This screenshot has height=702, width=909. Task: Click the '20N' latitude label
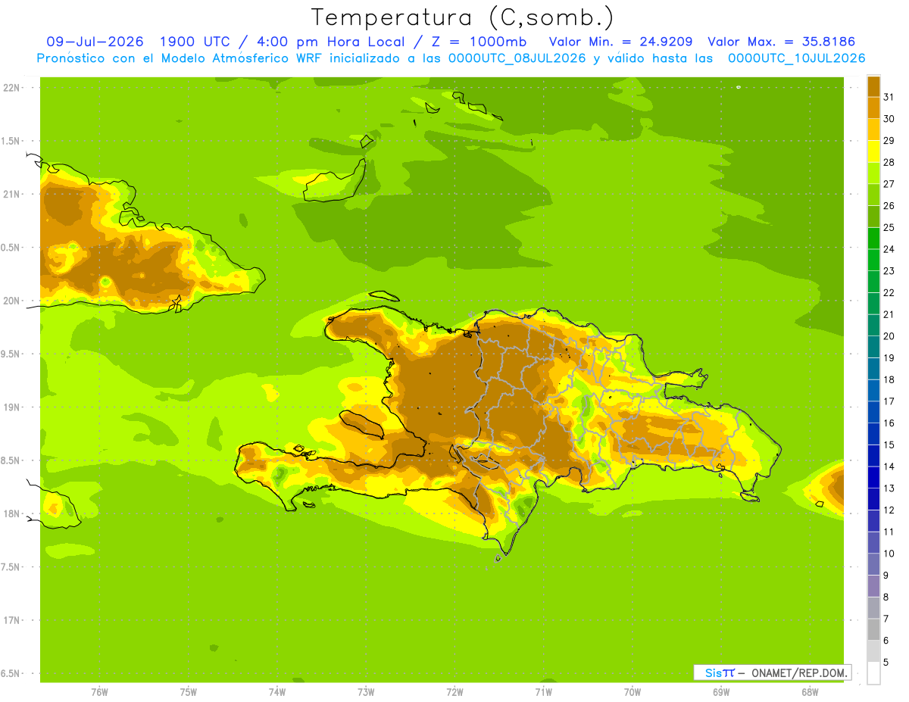click(13, 301)
